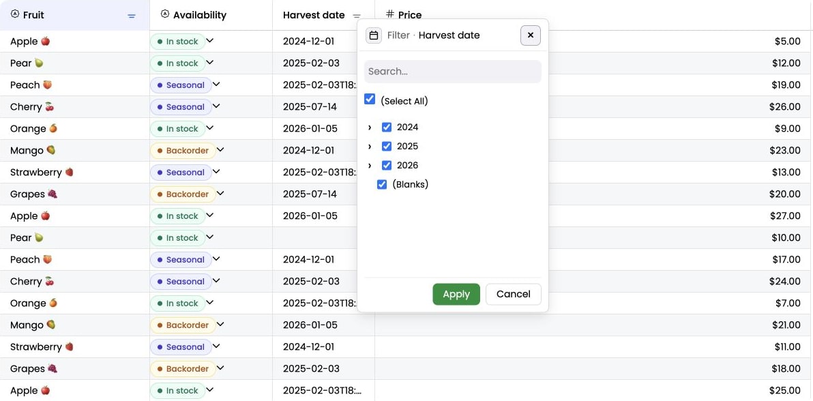Click the harvest date 2026-01-05 in the Orange row
The height and width of the screenshot is (401, 813).
[310, 129]
